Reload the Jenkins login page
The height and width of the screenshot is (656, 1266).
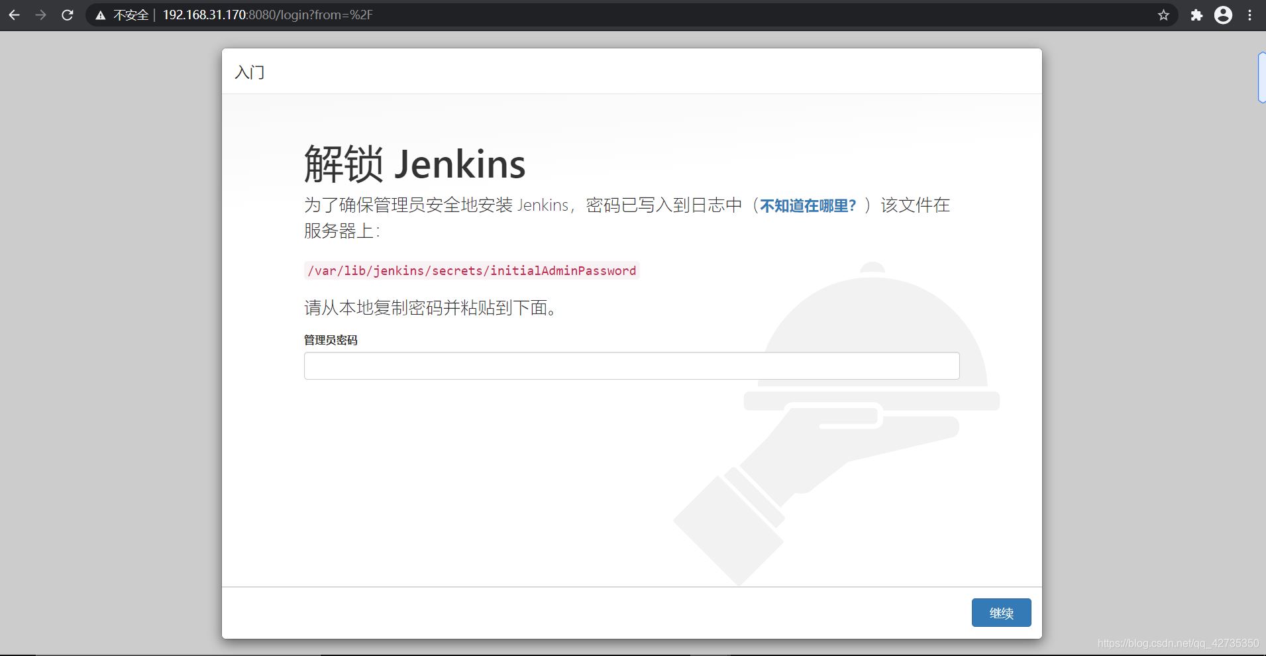point(67,15)
